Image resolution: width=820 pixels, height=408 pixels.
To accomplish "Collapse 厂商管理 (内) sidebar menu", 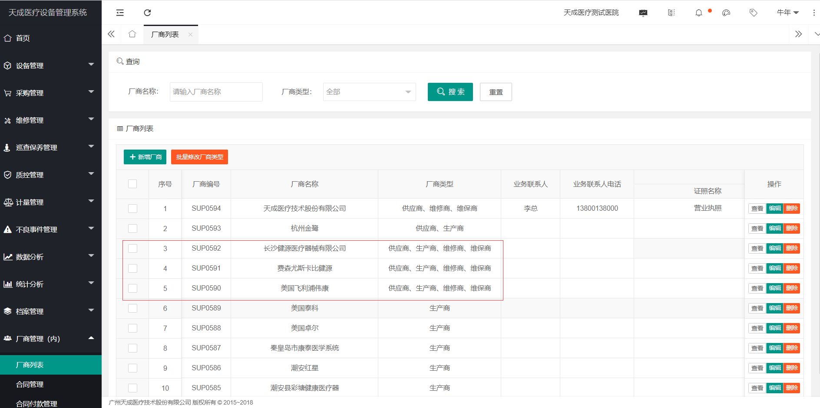I will tap(51, 339).
